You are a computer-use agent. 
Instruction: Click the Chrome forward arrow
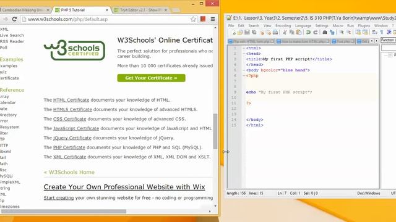pos(6,19)
